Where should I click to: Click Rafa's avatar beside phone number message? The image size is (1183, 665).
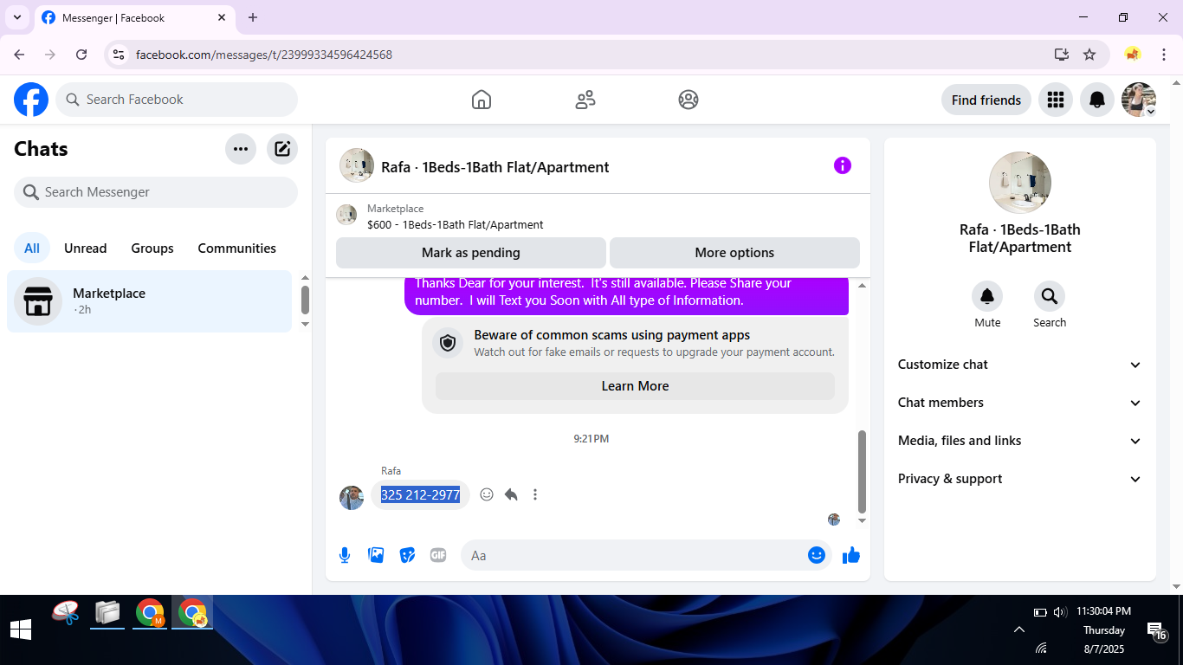coord(352,498)
